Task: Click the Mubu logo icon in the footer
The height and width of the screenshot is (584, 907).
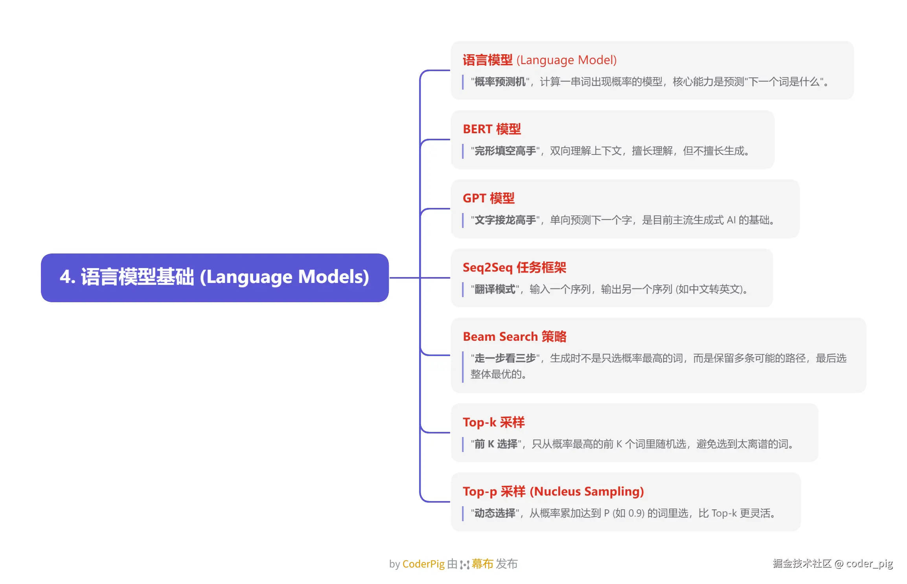Action: coord(465,564)
